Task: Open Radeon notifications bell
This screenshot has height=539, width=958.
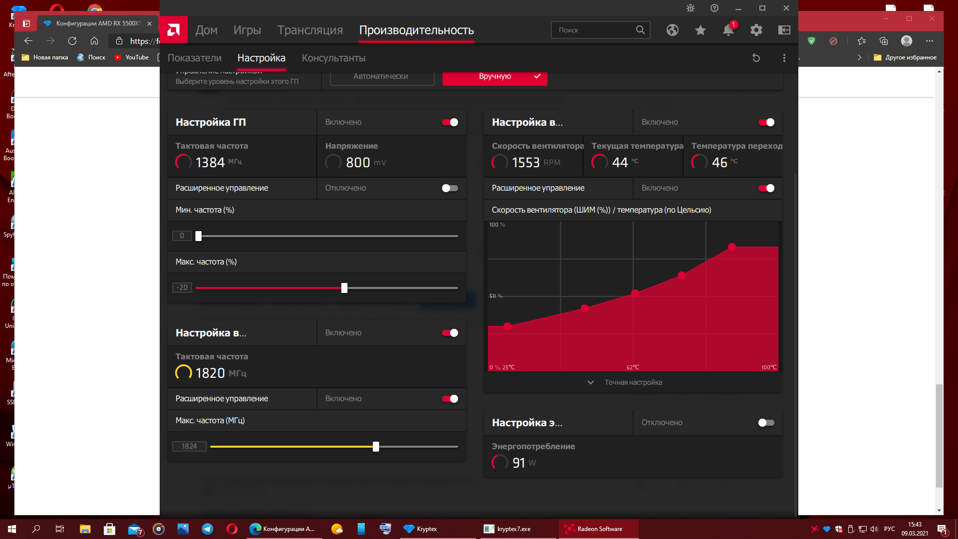Action: tap(728, 30)
